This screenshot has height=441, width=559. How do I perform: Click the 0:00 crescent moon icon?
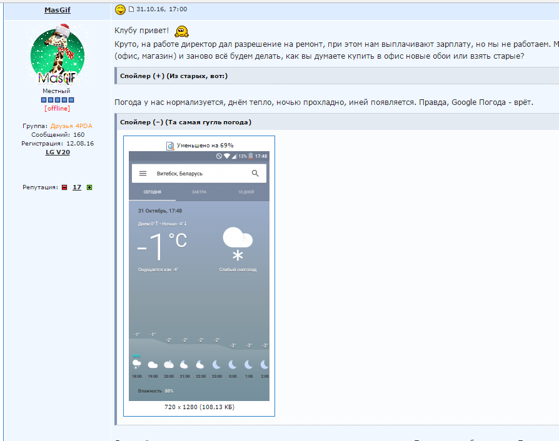[x=233, y=364]
